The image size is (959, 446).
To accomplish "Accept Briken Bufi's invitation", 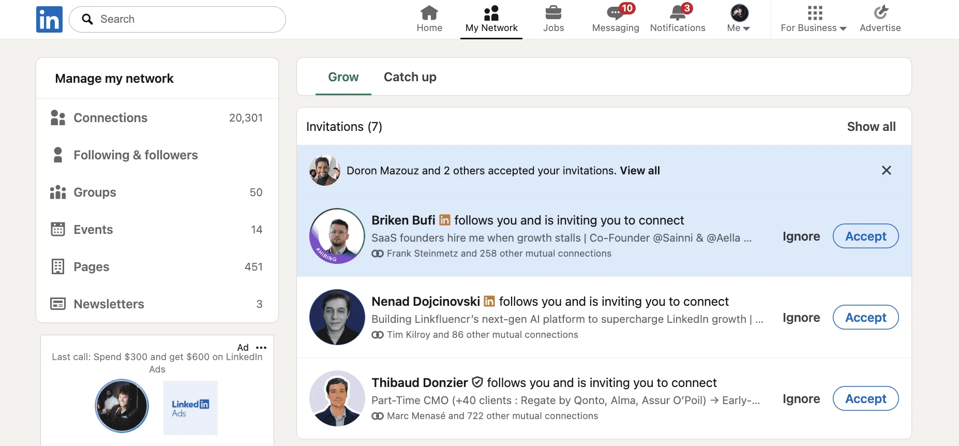I will [x=865, y=236].
